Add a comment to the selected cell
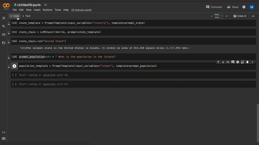259x145 pixels. coord(233,62)
